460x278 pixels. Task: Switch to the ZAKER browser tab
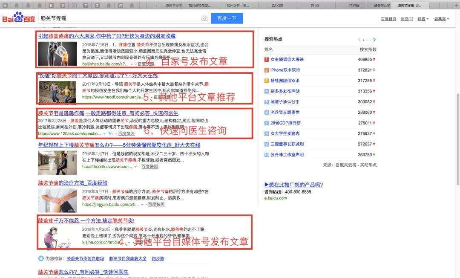(x=277, y=6)
